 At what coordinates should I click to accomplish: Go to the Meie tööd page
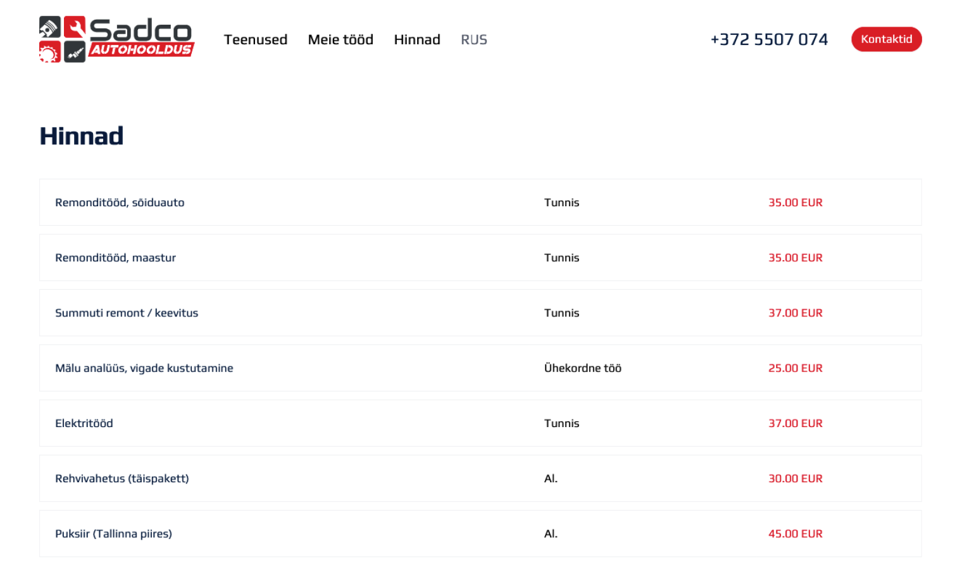[x=340, y=40]
